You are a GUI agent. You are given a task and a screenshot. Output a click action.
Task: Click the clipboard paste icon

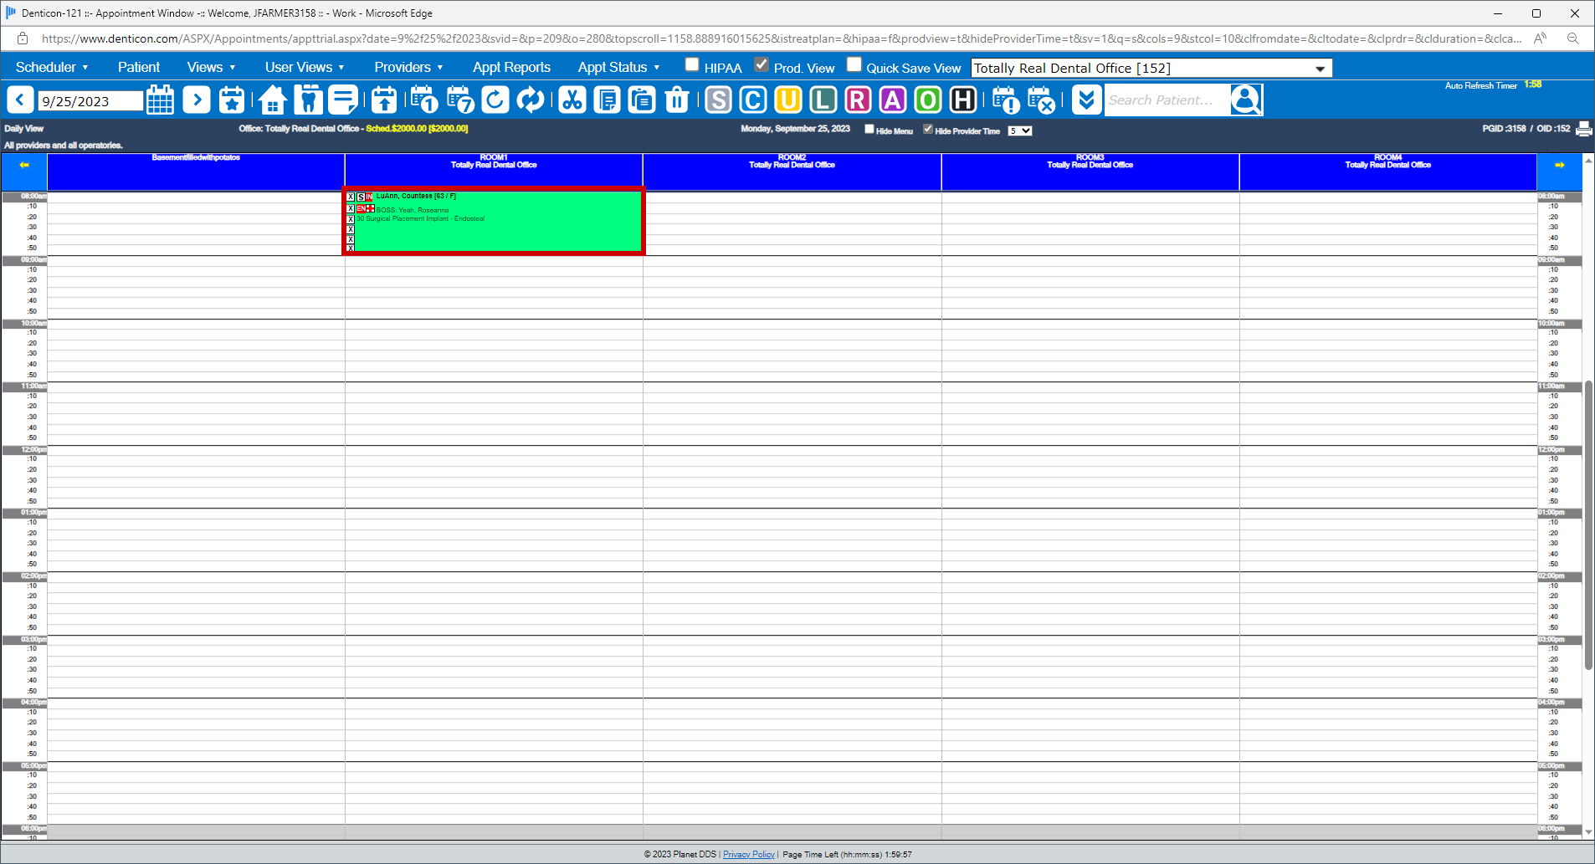pos(642,100)
